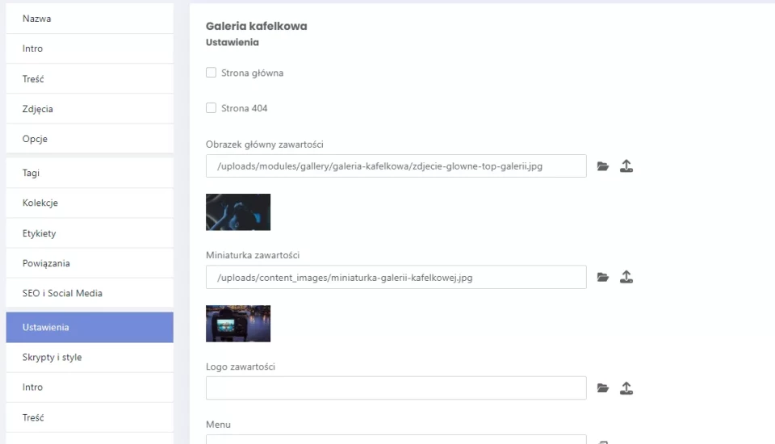Image resolution: width=775 pixels, height=444 pixels.
Task: Click upload icon for Obrazek główny zawartości
Action: pos(626,166)
